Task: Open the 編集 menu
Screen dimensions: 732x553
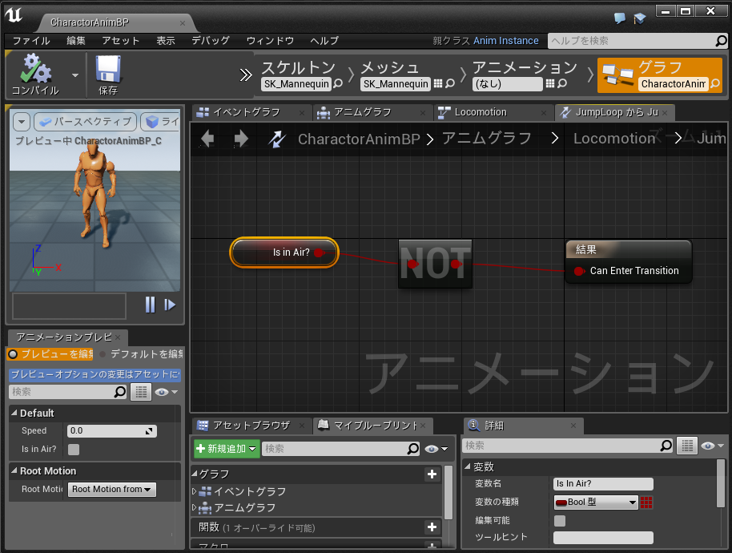Action: click(x=75, y=41)
